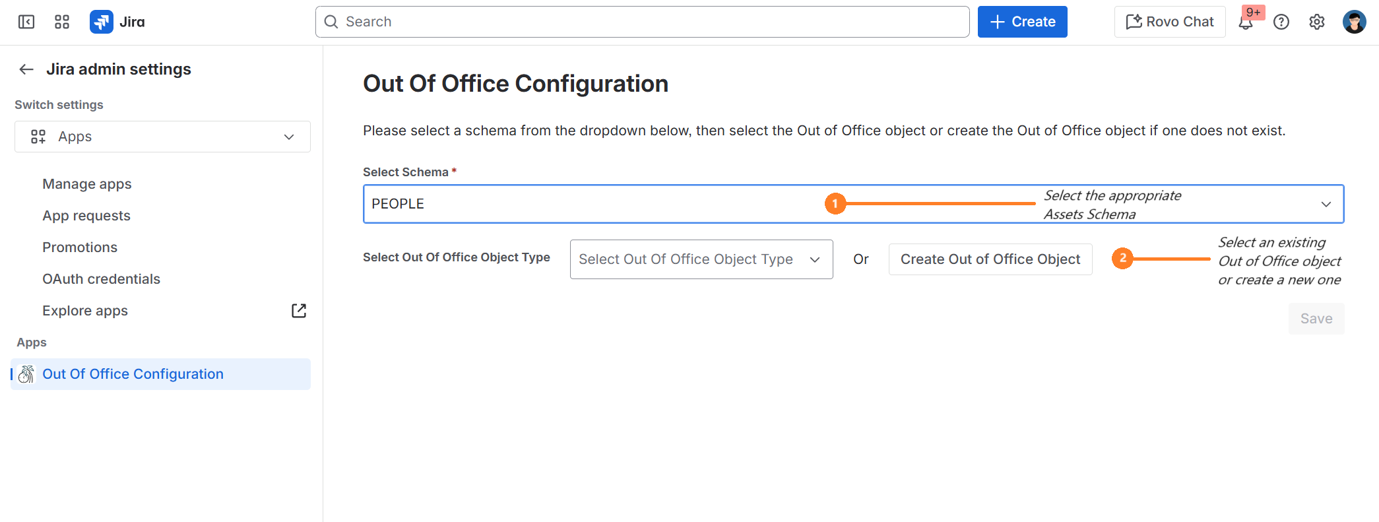1379x522 pixels.
Task: Open the user profile avatar
Action: coord(1355,22)
